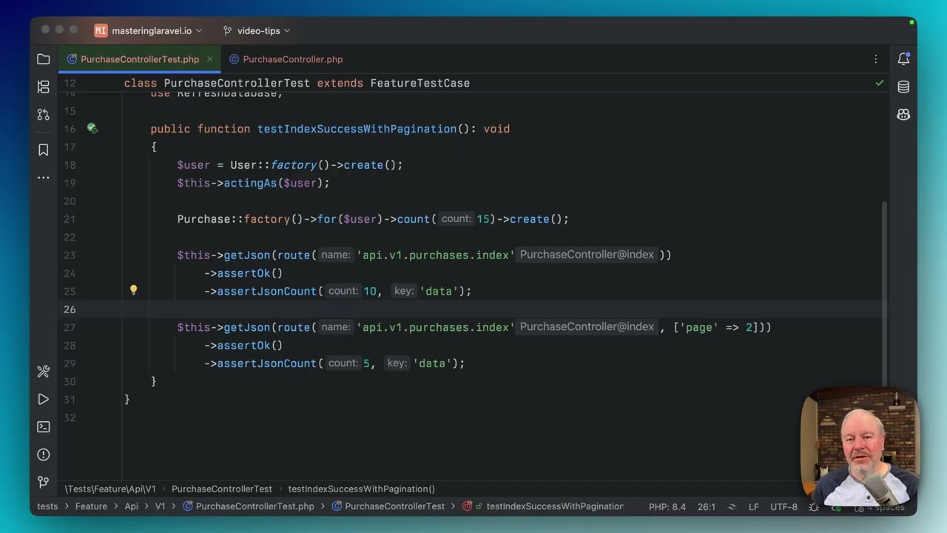
Task: Change the UTF-8 file encoding
Action: (x=783, y=507)
